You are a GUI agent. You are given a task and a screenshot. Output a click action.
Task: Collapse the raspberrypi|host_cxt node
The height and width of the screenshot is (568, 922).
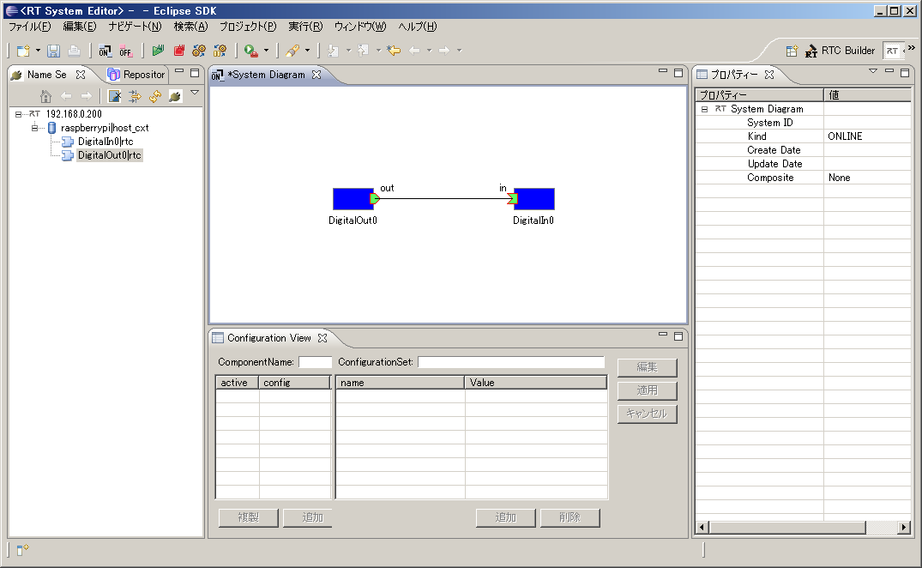34,128
